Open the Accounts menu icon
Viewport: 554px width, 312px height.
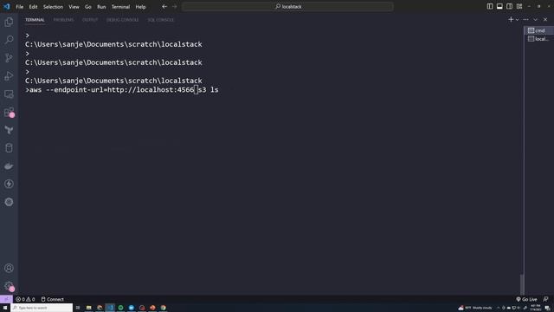pos(9,268)
